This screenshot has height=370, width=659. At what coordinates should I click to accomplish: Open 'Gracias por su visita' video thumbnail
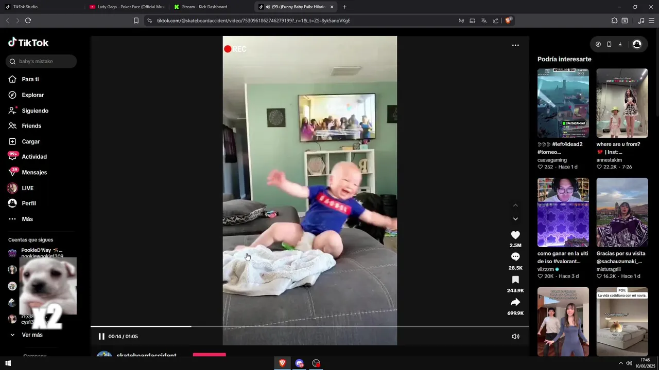coord(622,212)
